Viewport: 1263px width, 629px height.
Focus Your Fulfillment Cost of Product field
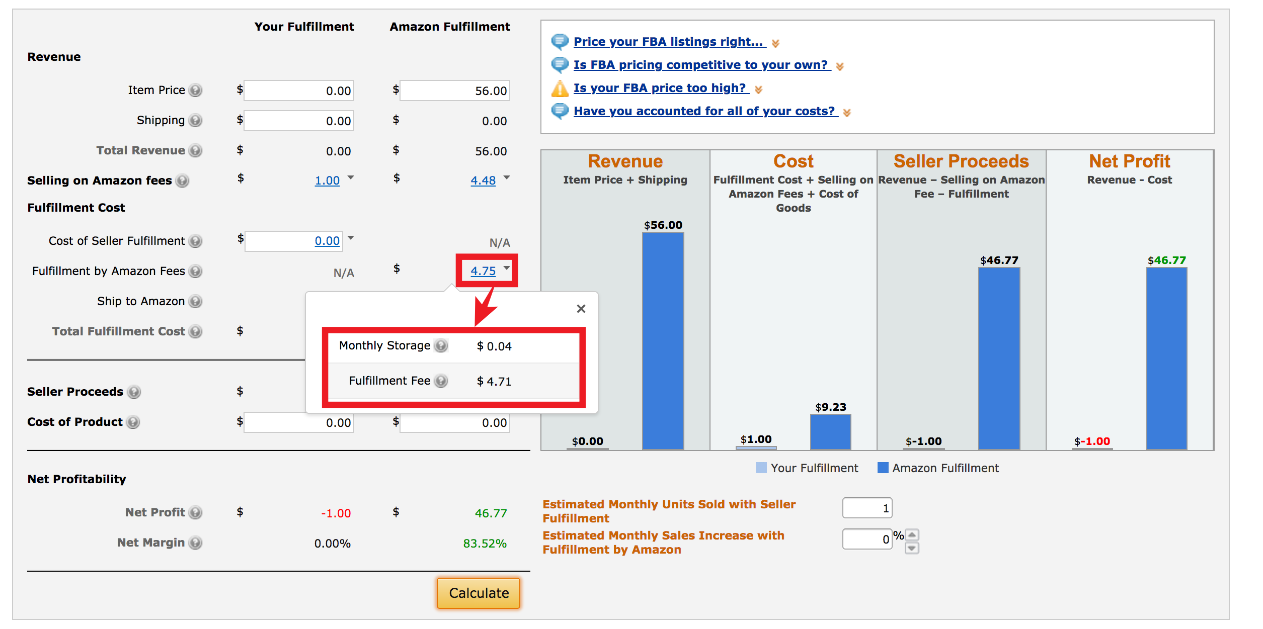point(299,422)
